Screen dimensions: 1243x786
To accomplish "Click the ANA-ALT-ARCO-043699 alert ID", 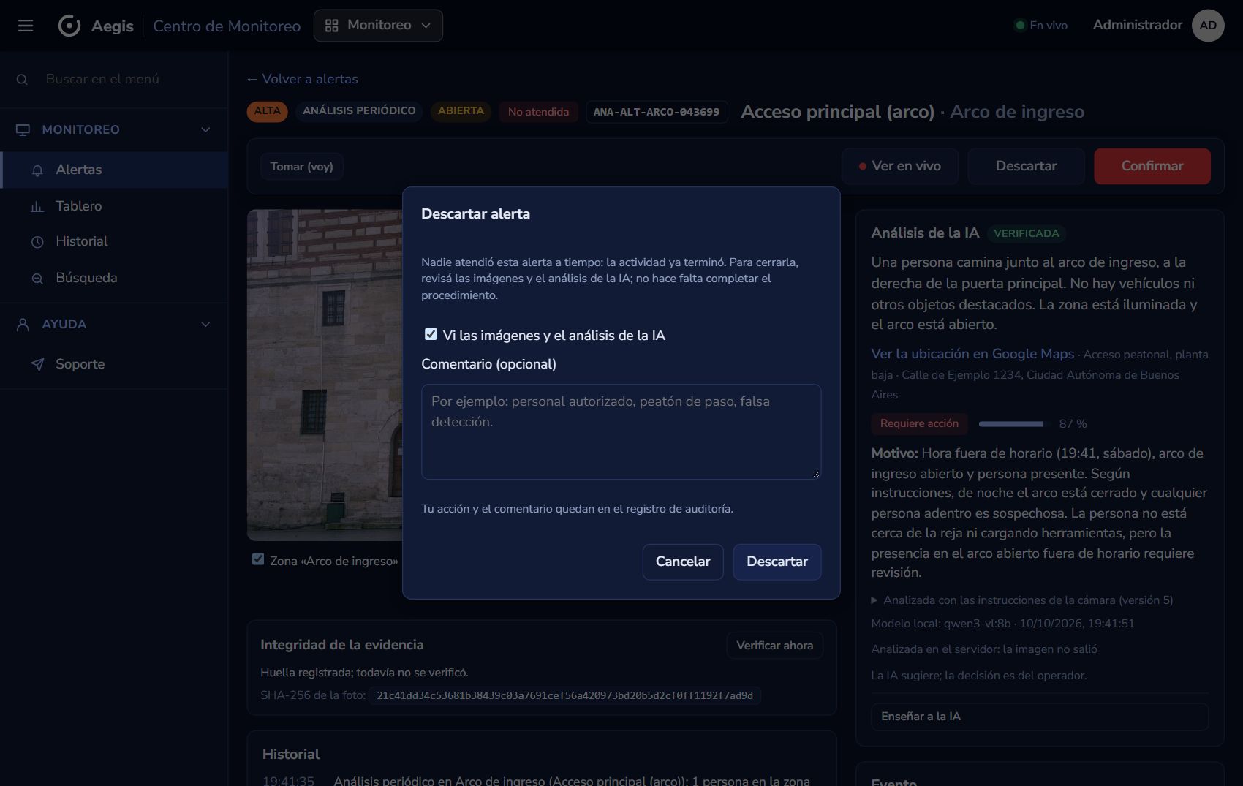I will [x=656, y=112].
